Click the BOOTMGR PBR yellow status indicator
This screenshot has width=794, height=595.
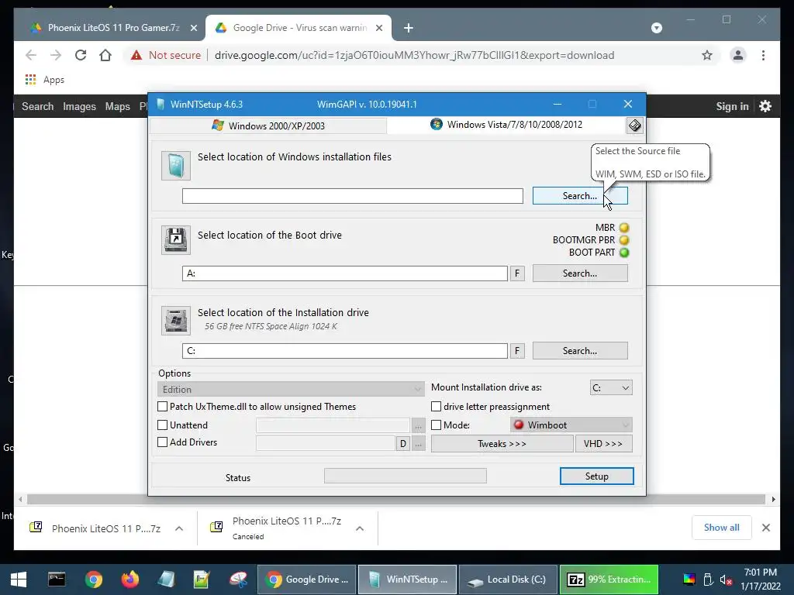[x=624, y=240]
